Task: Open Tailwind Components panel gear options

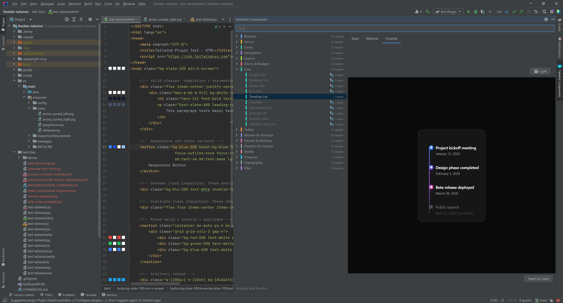Action: 546,19
